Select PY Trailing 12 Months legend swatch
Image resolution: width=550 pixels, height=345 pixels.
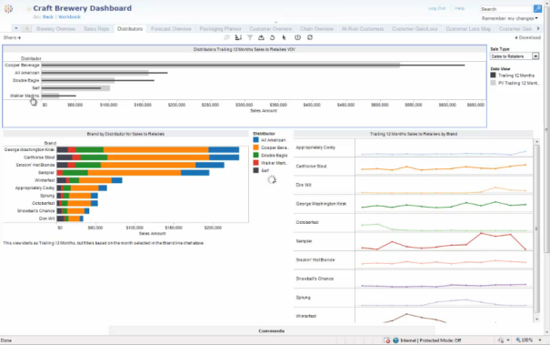point(493,83)
